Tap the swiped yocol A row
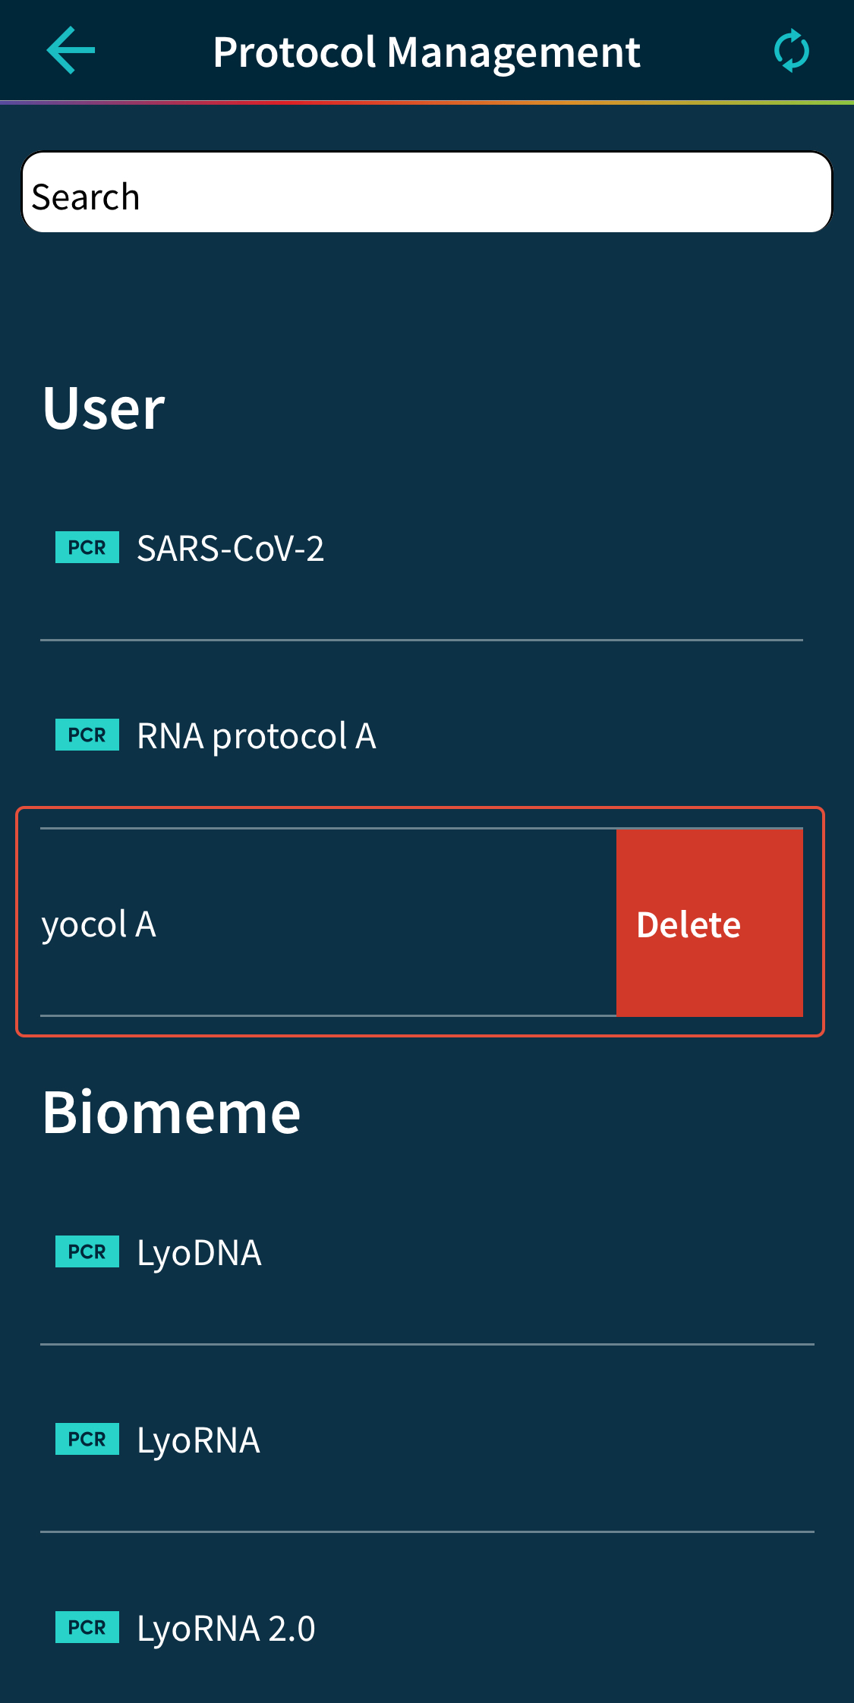This screenshot has width=854, height=1703. [304, 924]
